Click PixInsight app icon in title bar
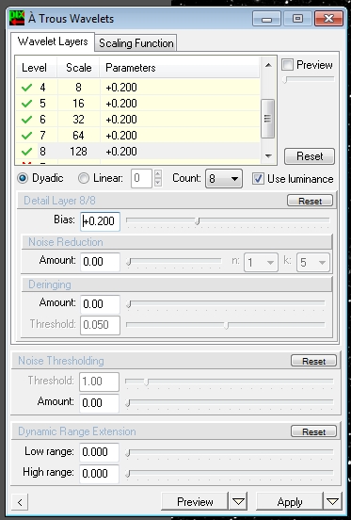 click(17, 18)
